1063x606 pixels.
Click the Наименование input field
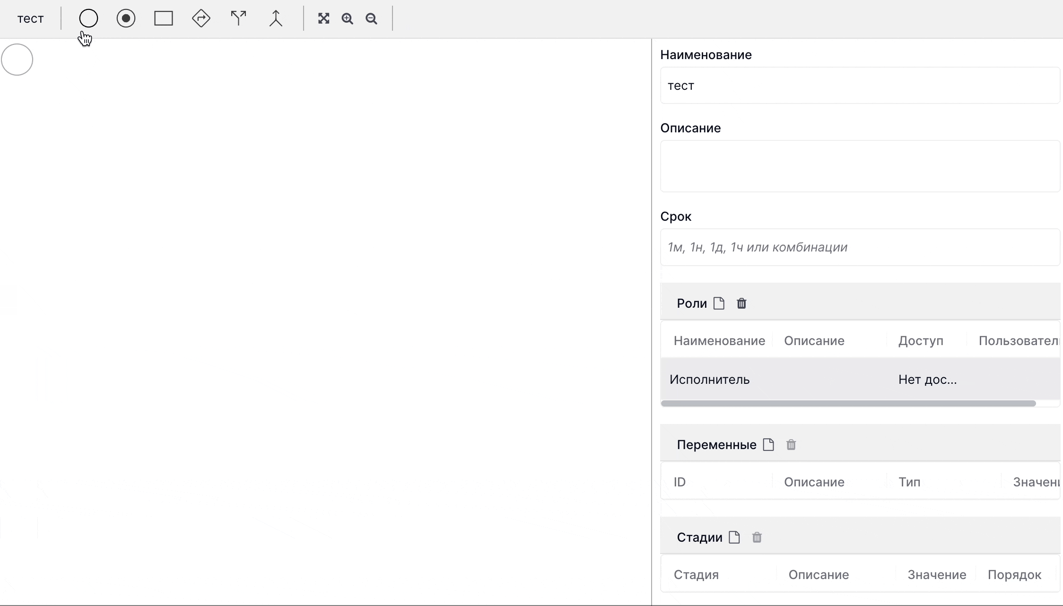tap(860, 86)
